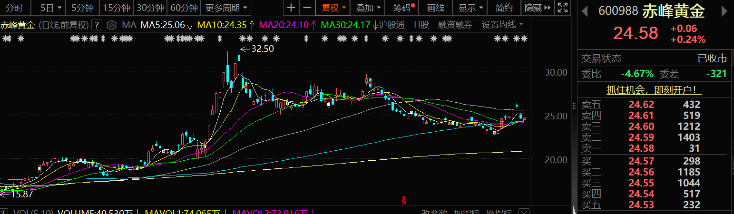Zoom in the chart with plus button

(291, 8)
